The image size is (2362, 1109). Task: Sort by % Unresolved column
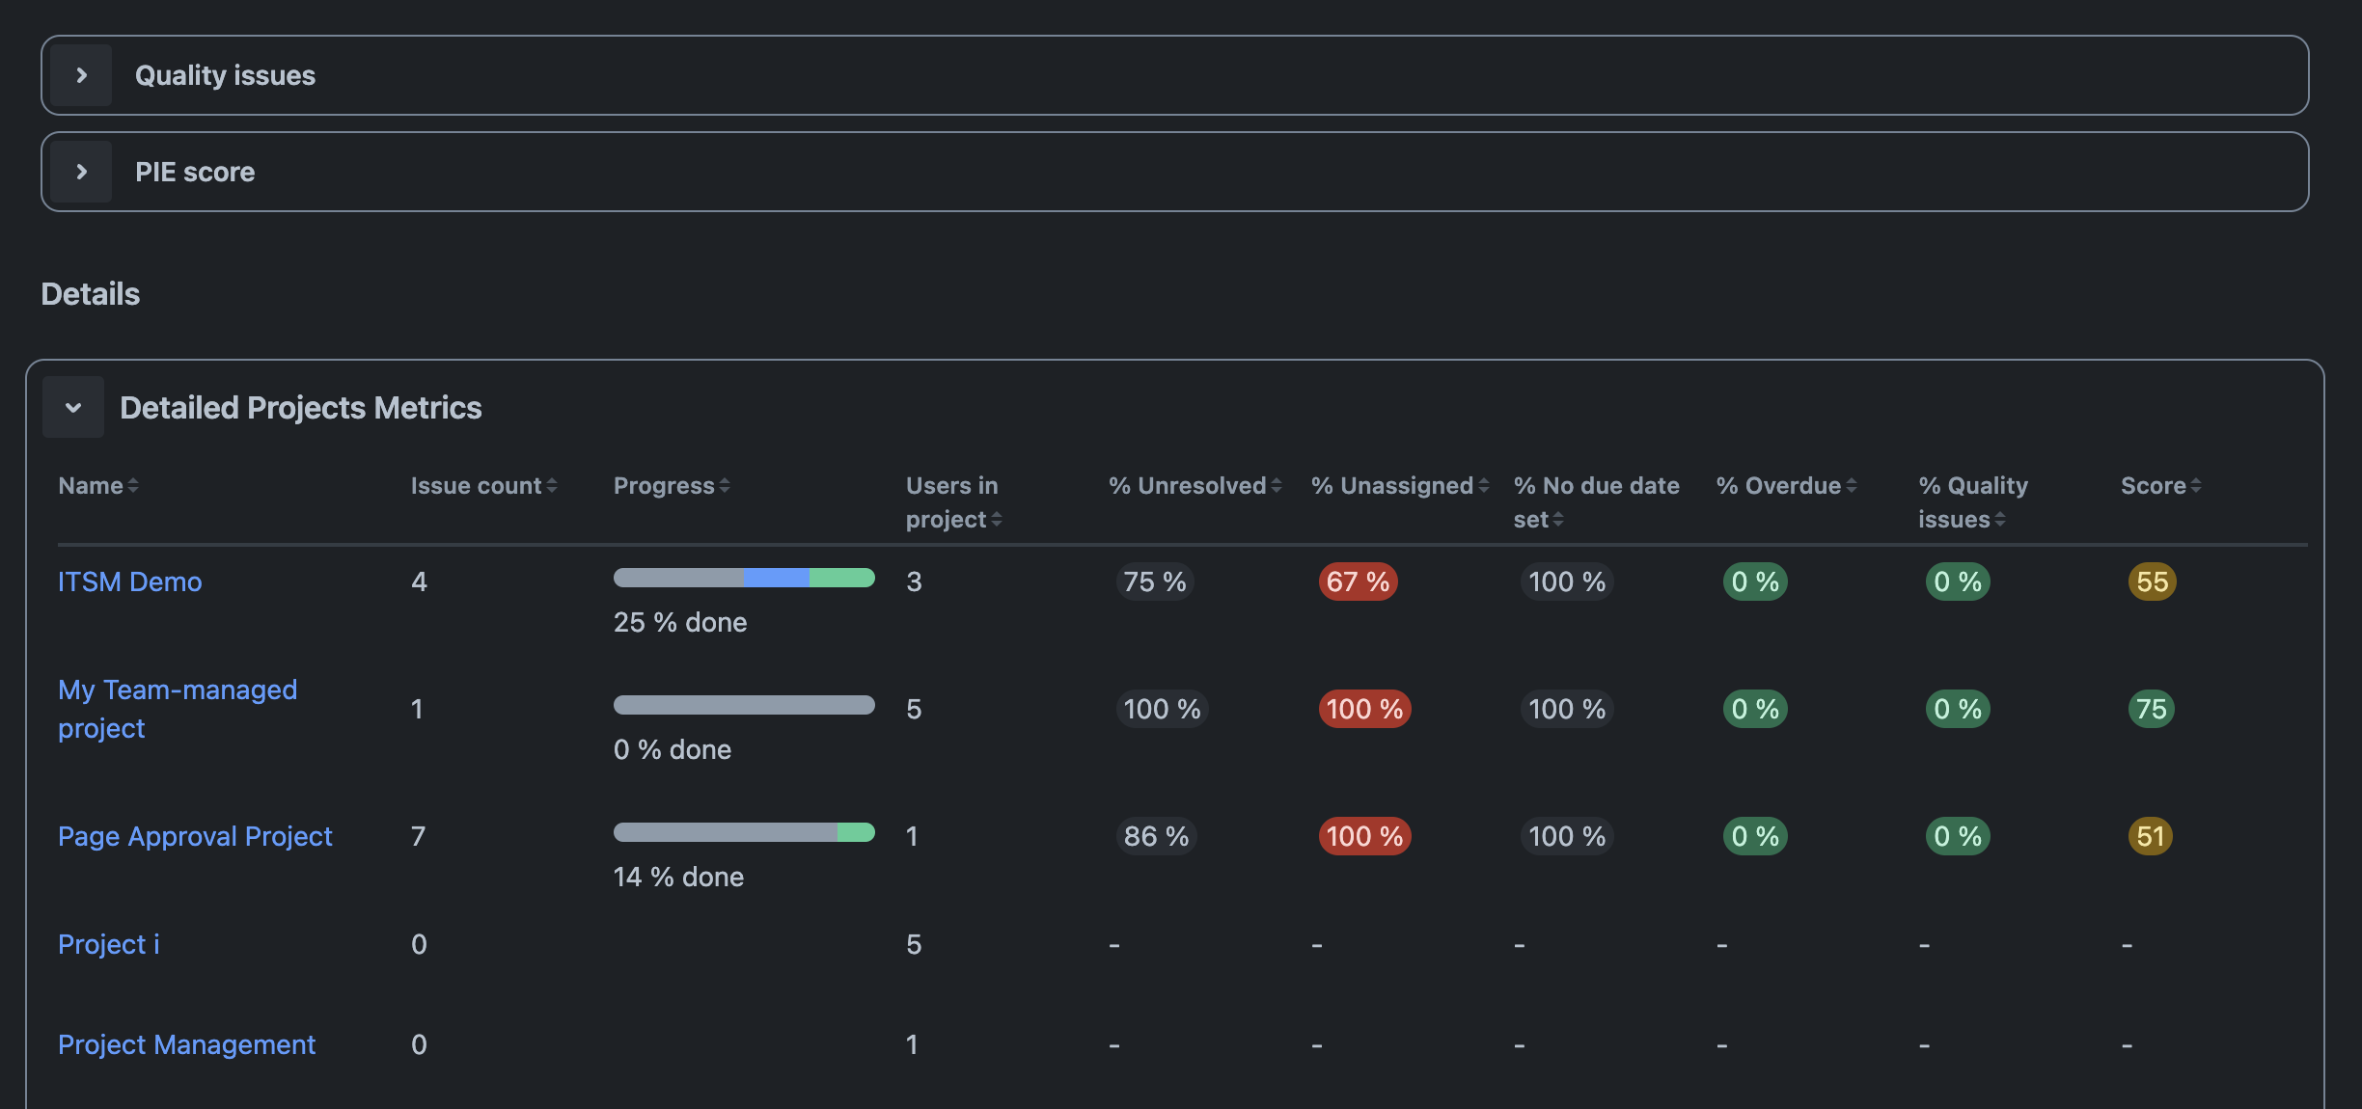(x=1195, y=486)
